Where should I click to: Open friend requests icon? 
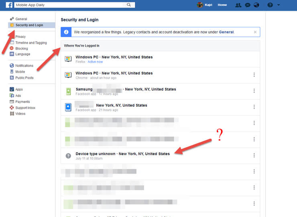click(238, 5)
